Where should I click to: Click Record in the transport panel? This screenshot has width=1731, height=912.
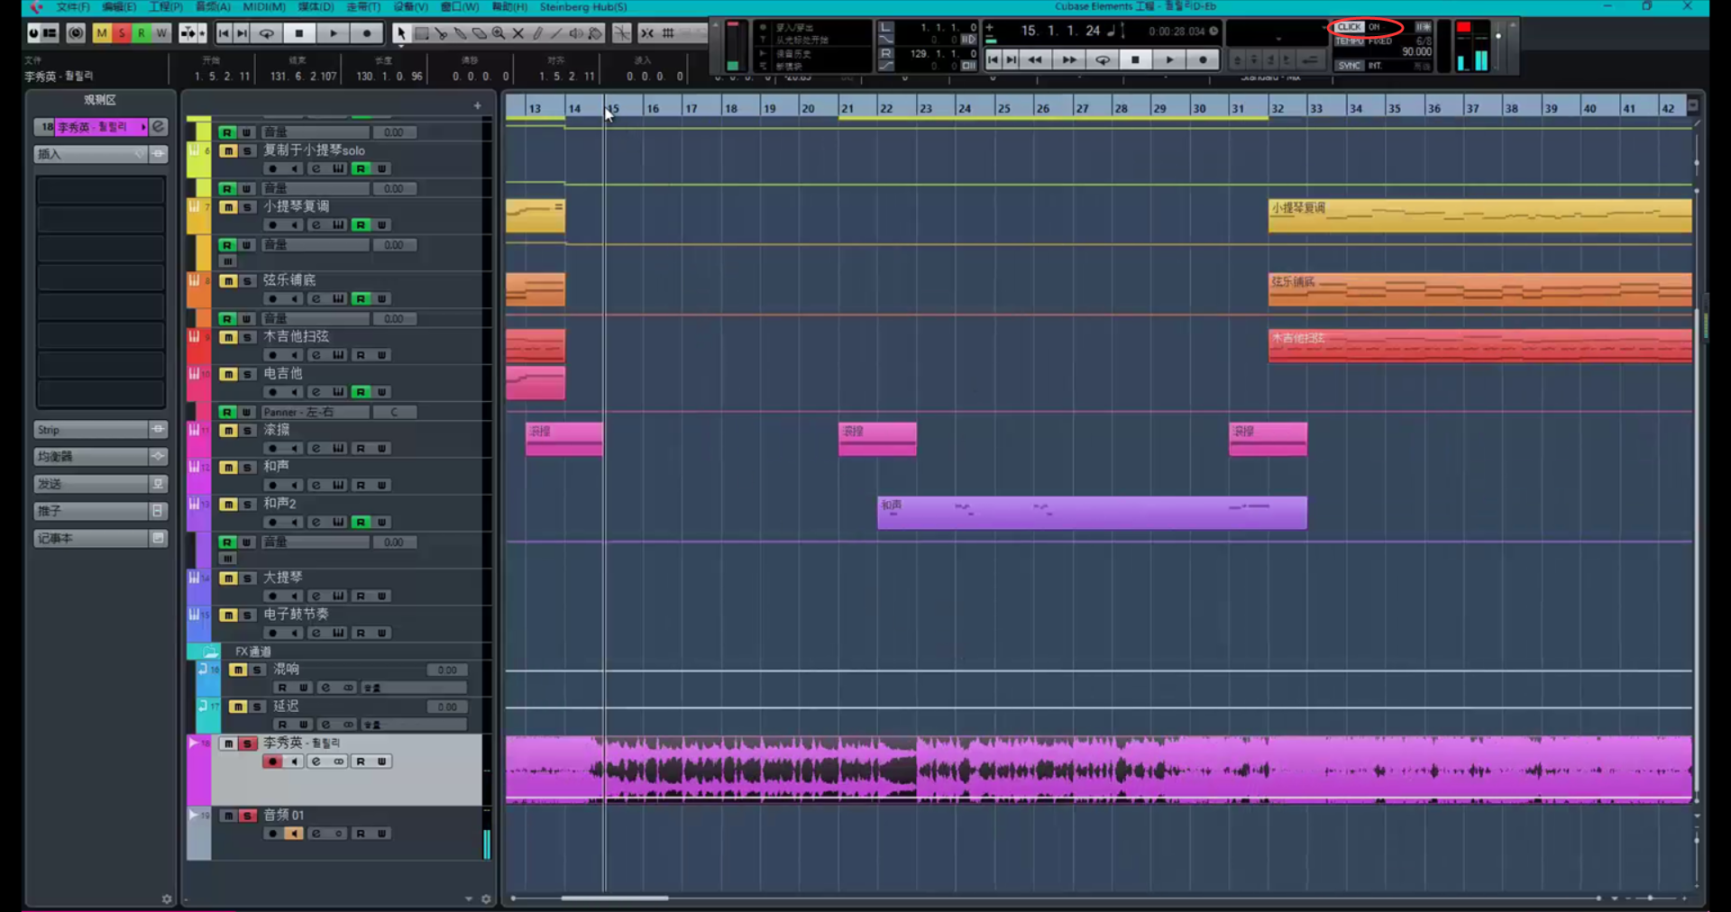click(1203, 59)
